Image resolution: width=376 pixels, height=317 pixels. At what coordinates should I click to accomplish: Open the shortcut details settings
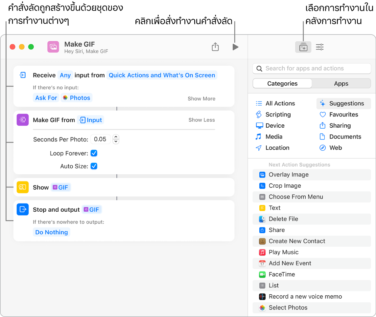pyautogui.click(x=319, y=47)
